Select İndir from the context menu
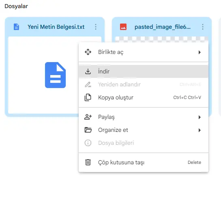The width and height of the screenshot is (221, 198). [143, 71]
